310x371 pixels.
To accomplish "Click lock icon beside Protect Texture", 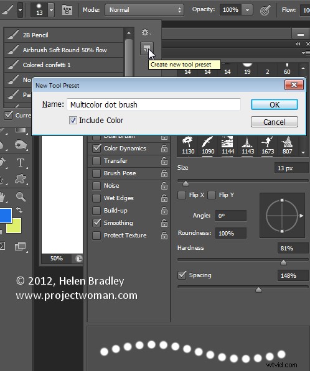I will tap(164, 236).
